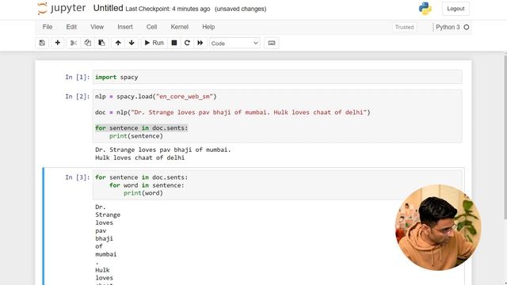The height and width of the screenshot is (285, 507).
Task: Open the Help menu
Action: 208,27
